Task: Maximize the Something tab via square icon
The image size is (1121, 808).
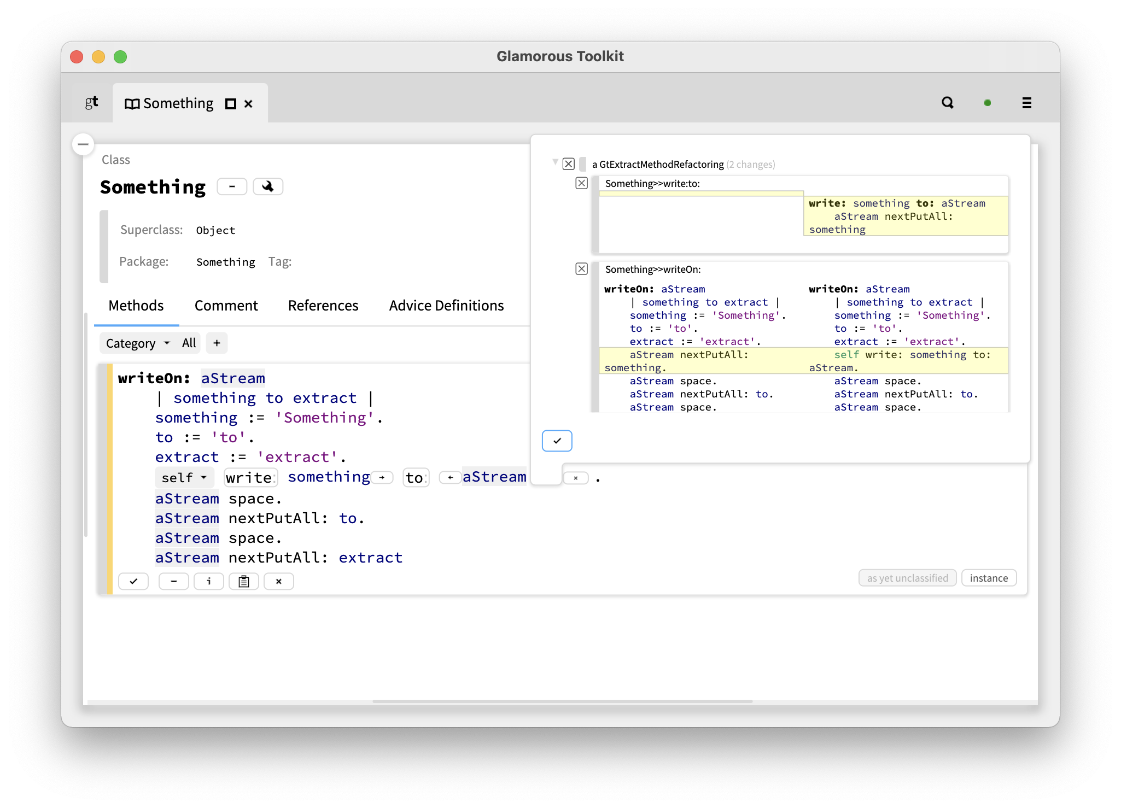Action: [231, 104]
